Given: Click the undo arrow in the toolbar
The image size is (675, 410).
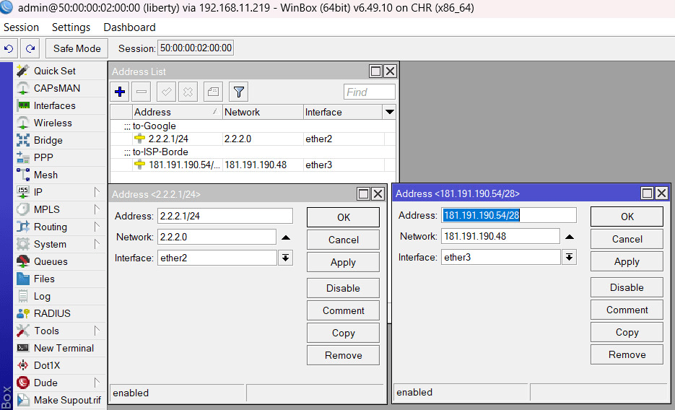Looking at the screenshot, I should [9, 48].
